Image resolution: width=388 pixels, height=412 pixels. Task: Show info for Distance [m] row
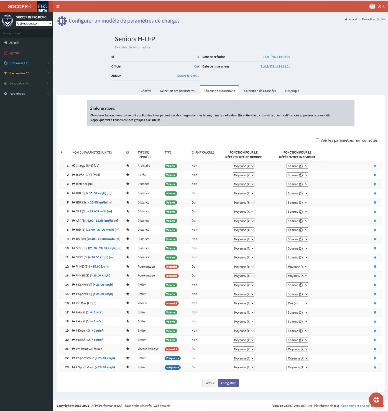point(375,184)
